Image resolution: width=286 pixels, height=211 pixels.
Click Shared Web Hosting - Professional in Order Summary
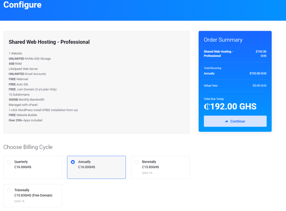(218, 54)
